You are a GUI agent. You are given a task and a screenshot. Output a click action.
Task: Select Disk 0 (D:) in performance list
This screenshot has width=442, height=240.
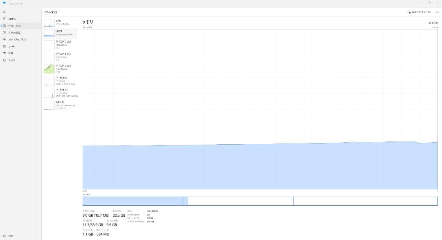click(60, 44)
